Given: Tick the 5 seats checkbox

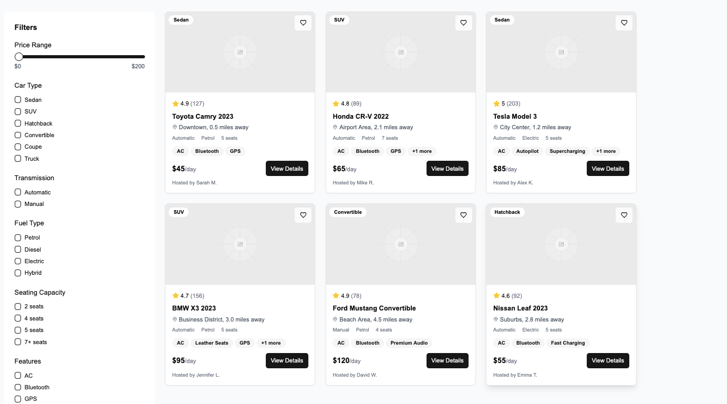Looking at the screenshot, I should point(18,330).
